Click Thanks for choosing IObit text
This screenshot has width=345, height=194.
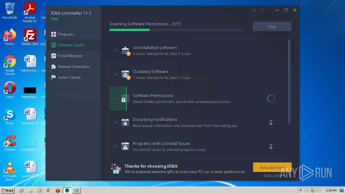coord(151,166)
